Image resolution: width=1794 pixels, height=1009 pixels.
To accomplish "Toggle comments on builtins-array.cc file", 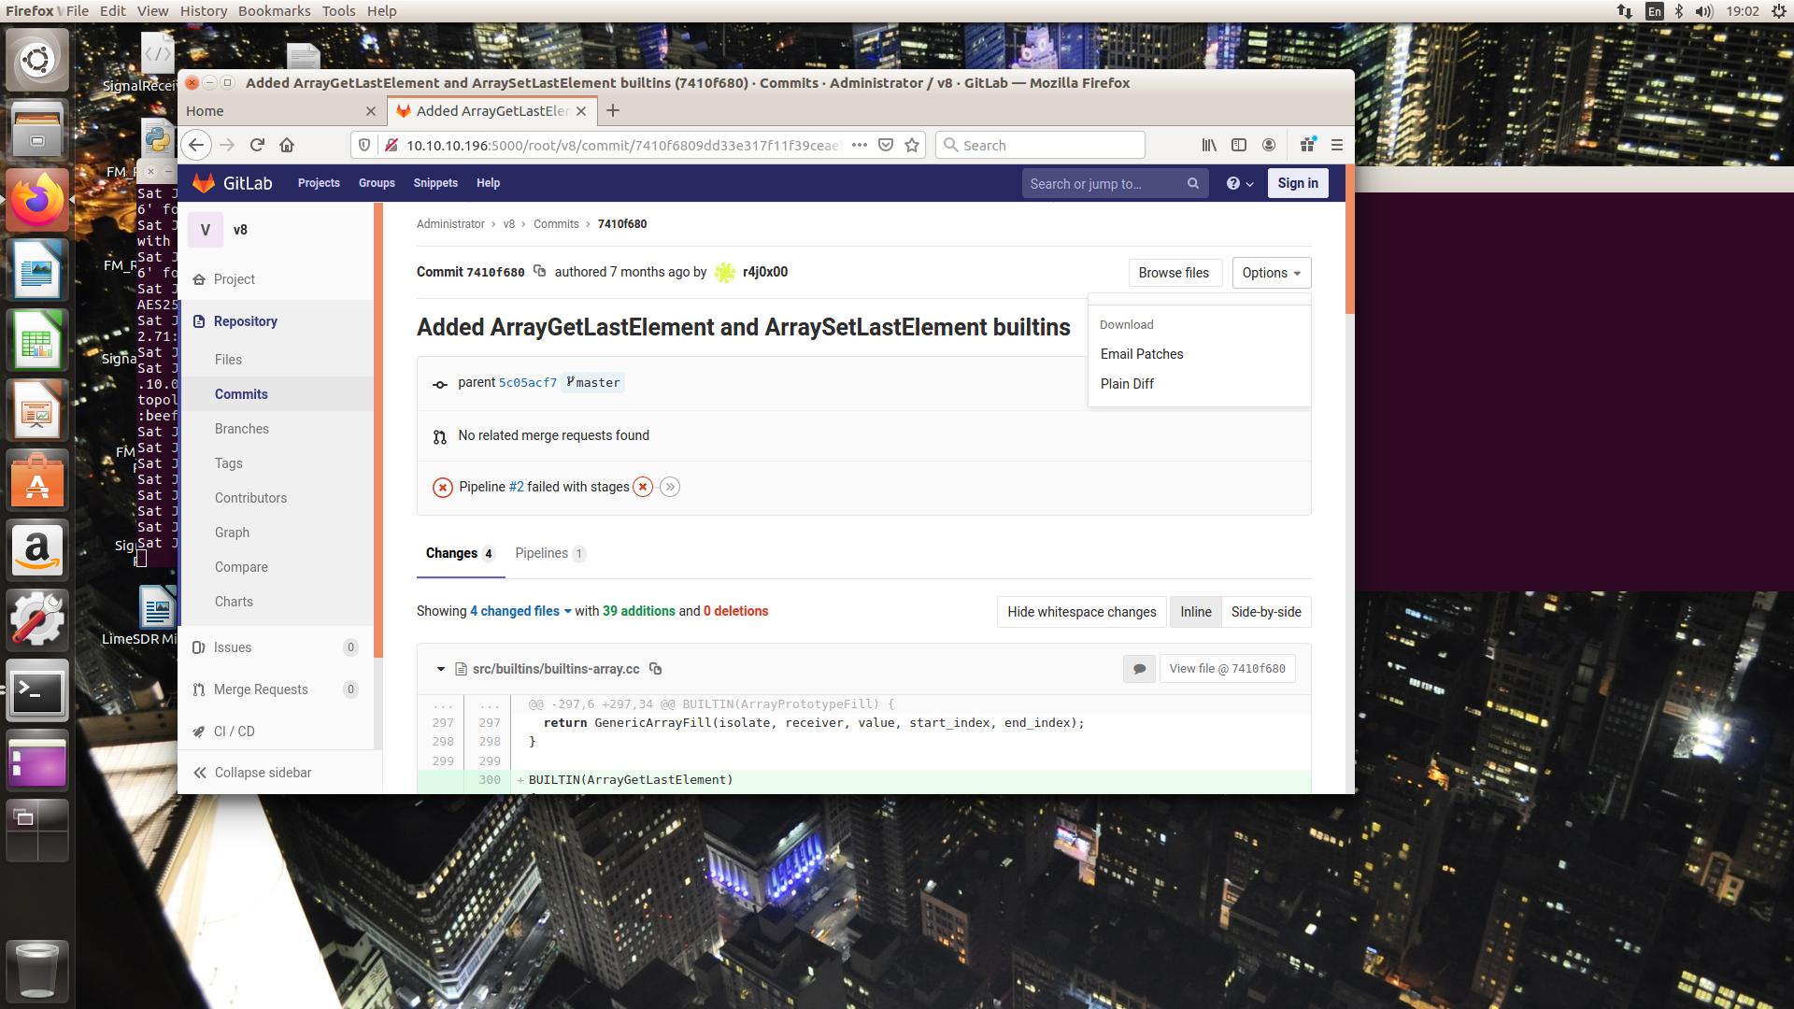I will pos(1139,669).
